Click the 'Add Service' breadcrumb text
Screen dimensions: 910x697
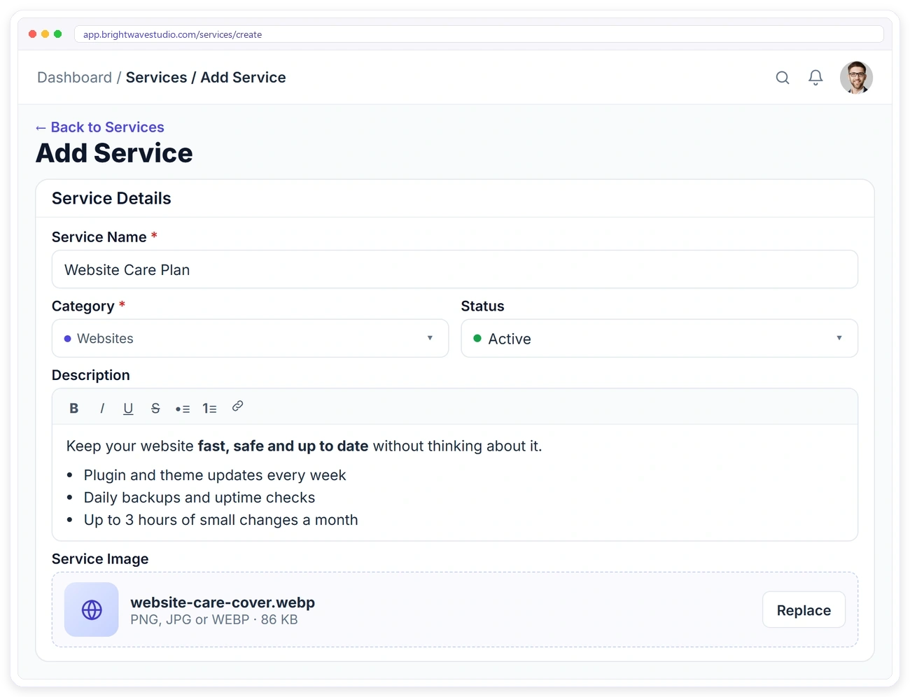click(244, 78)
